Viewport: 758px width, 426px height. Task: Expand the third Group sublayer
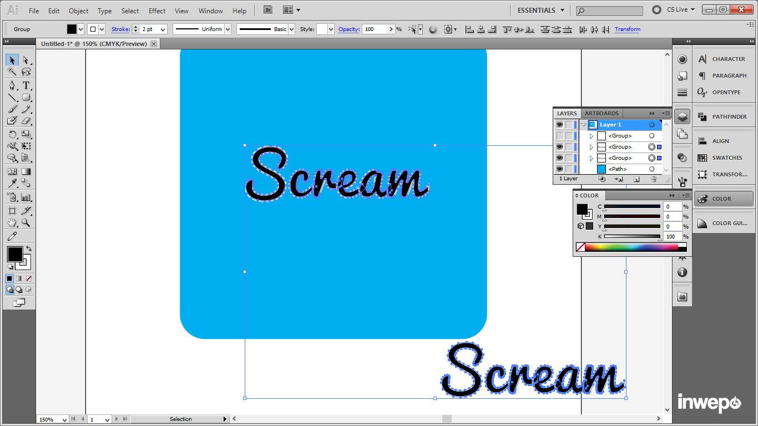tap(592, 158)
